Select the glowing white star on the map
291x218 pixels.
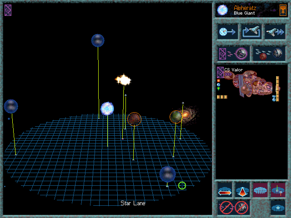(123, 80)
